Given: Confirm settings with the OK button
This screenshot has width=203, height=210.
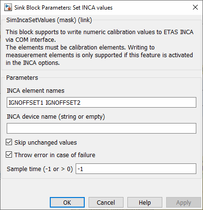Looking at the screenshot, I should click(67, 202).
